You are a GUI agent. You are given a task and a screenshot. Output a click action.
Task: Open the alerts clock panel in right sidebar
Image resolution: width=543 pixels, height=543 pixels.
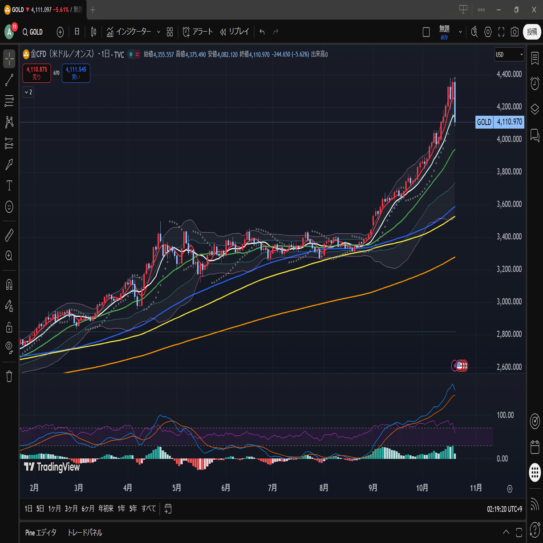point(535,83)
